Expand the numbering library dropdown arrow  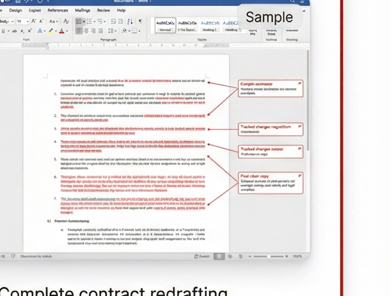(94, 22)
